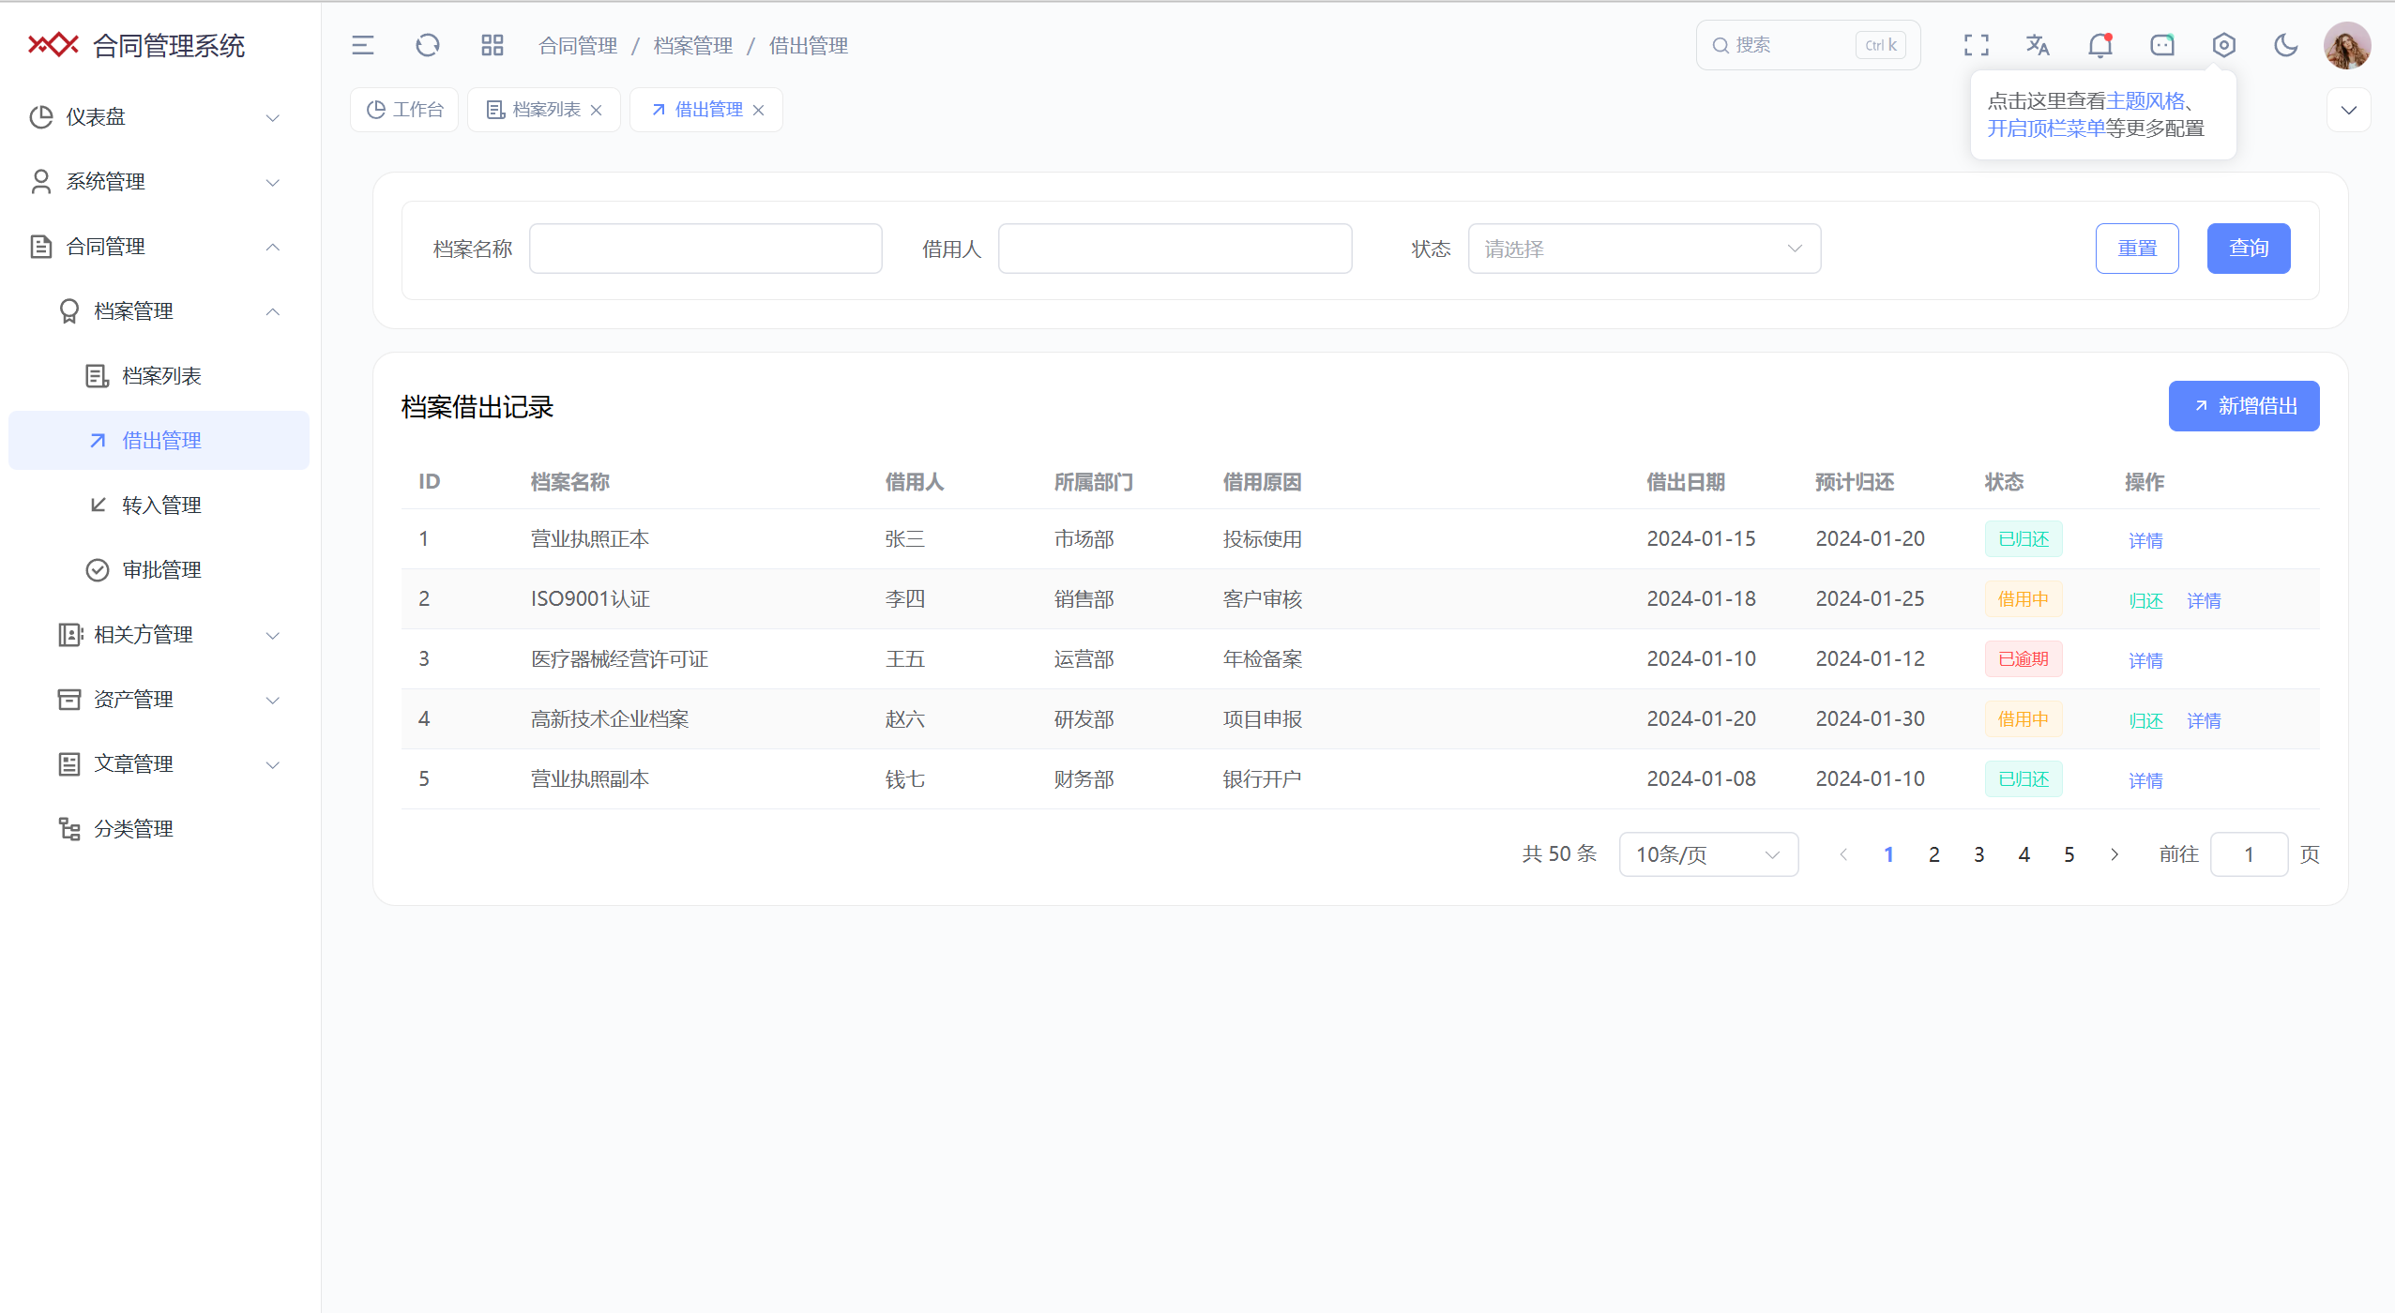Open 审批管理 in the sidebar
The height and width of the screenshot is (1313, 2395).
[159, 570]
